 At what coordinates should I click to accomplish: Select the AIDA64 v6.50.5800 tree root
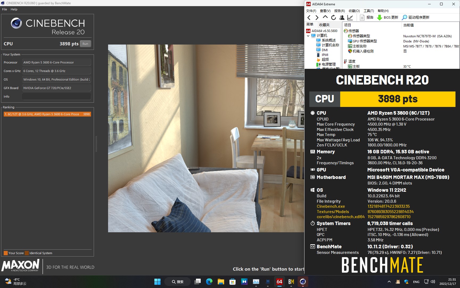click(x=322, y=31)
